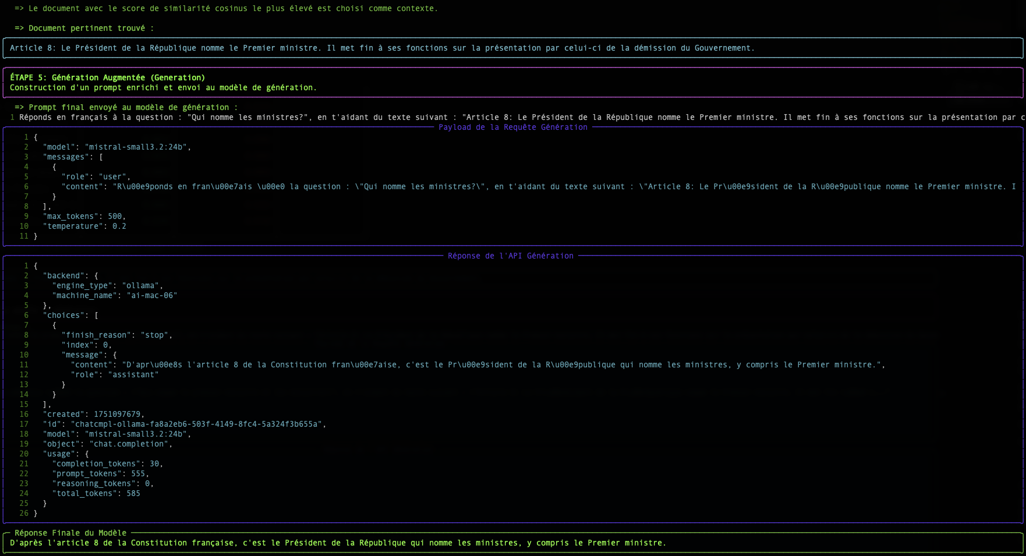
Task: Click the engine_type value "ollama"
Action: click(x=141, y=286)
